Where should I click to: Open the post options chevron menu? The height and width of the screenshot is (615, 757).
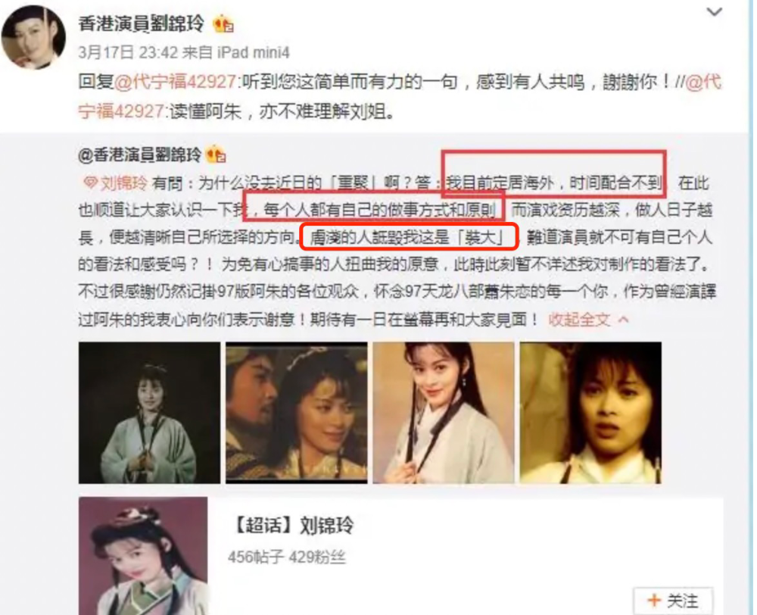coord(714,11)
